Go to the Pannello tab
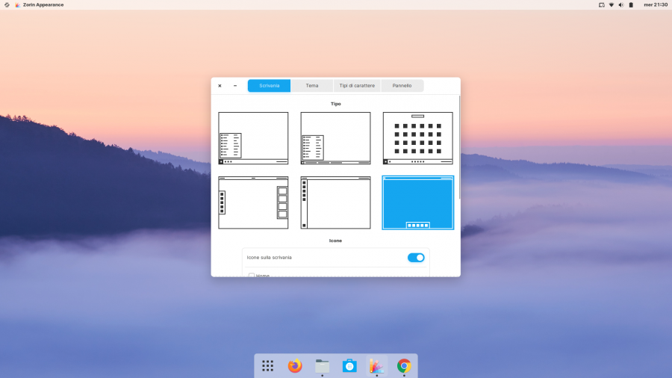 [x=402, y=86]
